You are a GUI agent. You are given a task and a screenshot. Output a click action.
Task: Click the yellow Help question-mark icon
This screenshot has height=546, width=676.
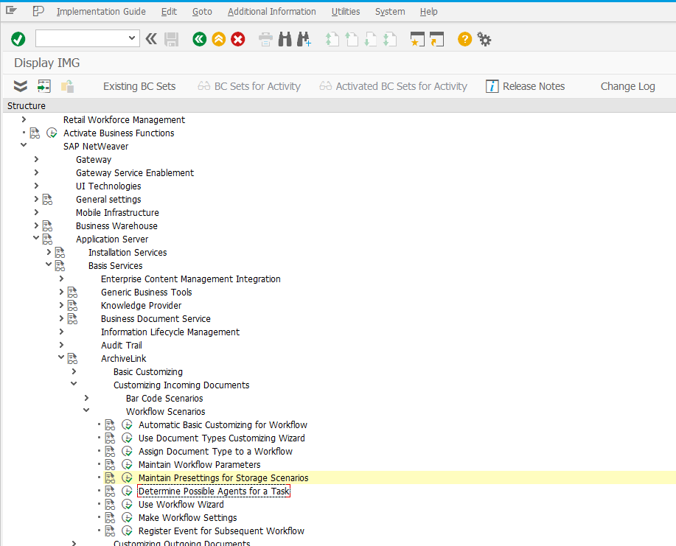point(464,39)
